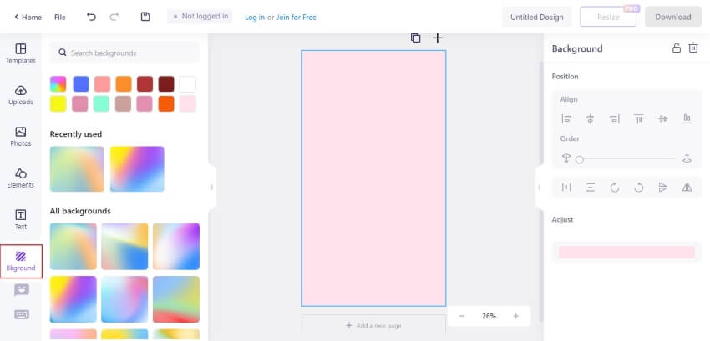
Task: Redo the undone action
Action: click(114, 18)
